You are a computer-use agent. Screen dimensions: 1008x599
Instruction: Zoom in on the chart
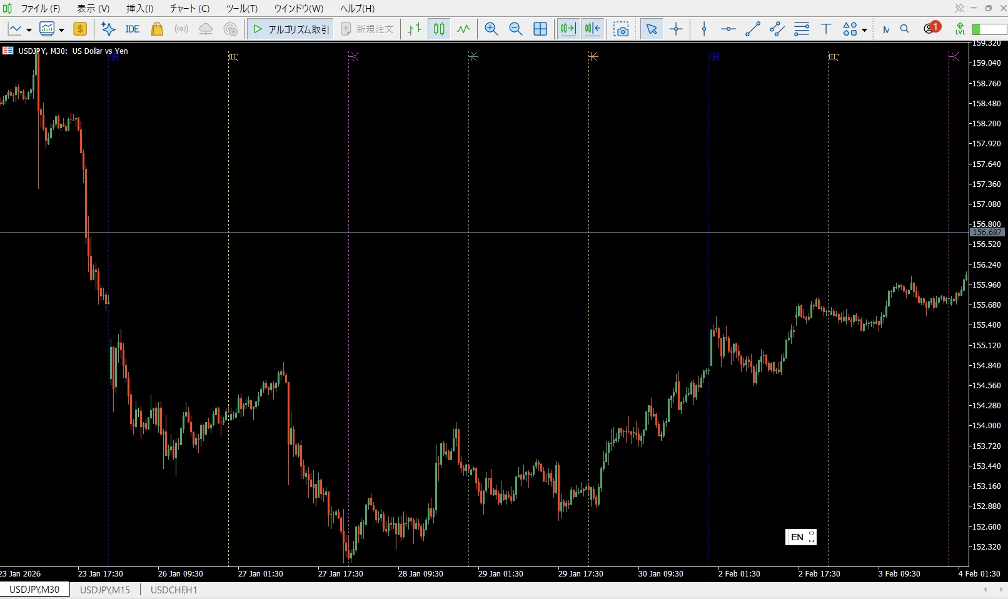491,29
